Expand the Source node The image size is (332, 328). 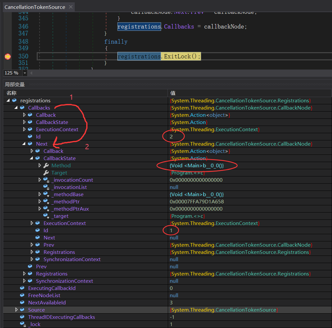click(x=16, y=310)
